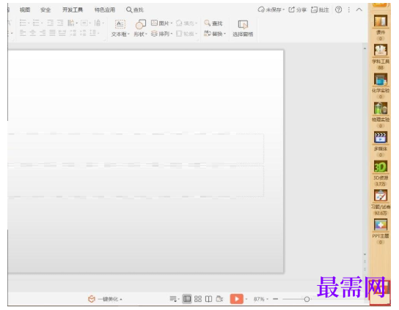Viewport: 399px width, 310px height.
Task: Click the 一键美化 beautify icon
Action: [92, 299]
